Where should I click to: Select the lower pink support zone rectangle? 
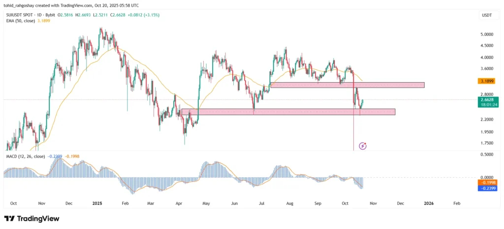(288, 112)
